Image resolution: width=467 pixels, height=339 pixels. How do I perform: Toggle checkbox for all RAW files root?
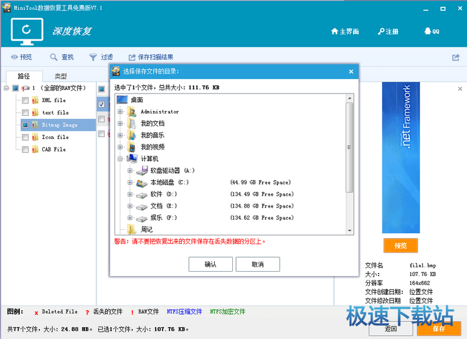(16, 88)
